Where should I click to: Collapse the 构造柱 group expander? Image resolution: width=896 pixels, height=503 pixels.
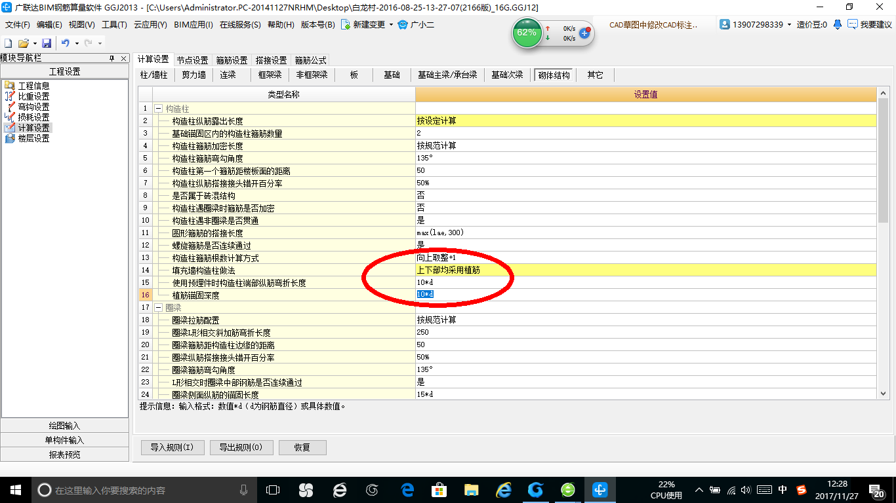(158, 109)
